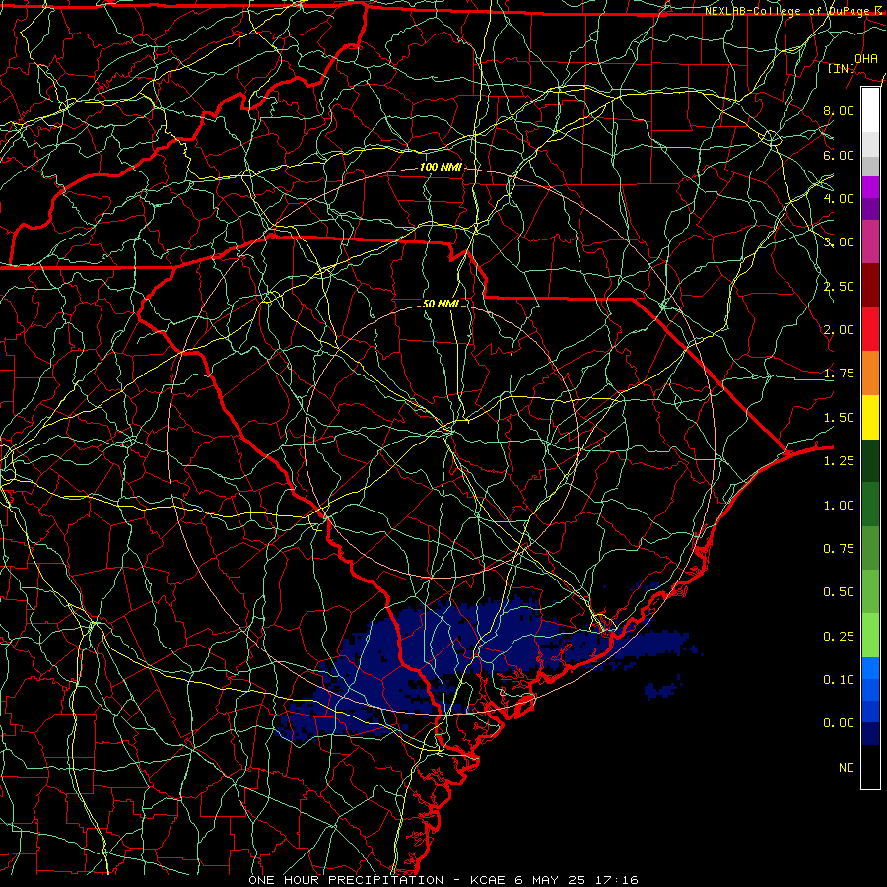Click the "100 NMI" range ring label
Image resolution: width=887 pixels, height=887 pixels.
(x=441, y=167)
